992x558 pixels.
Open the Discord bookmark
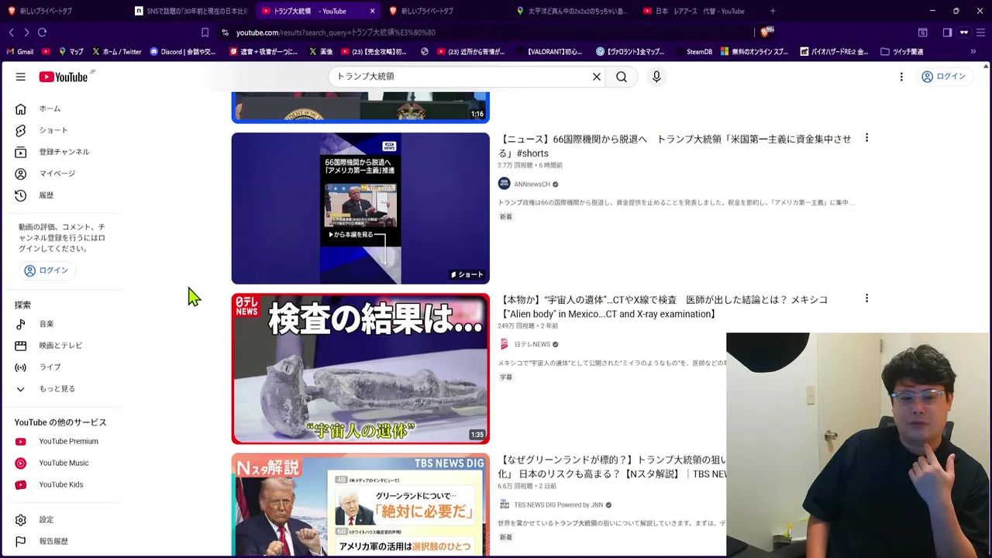183,52
